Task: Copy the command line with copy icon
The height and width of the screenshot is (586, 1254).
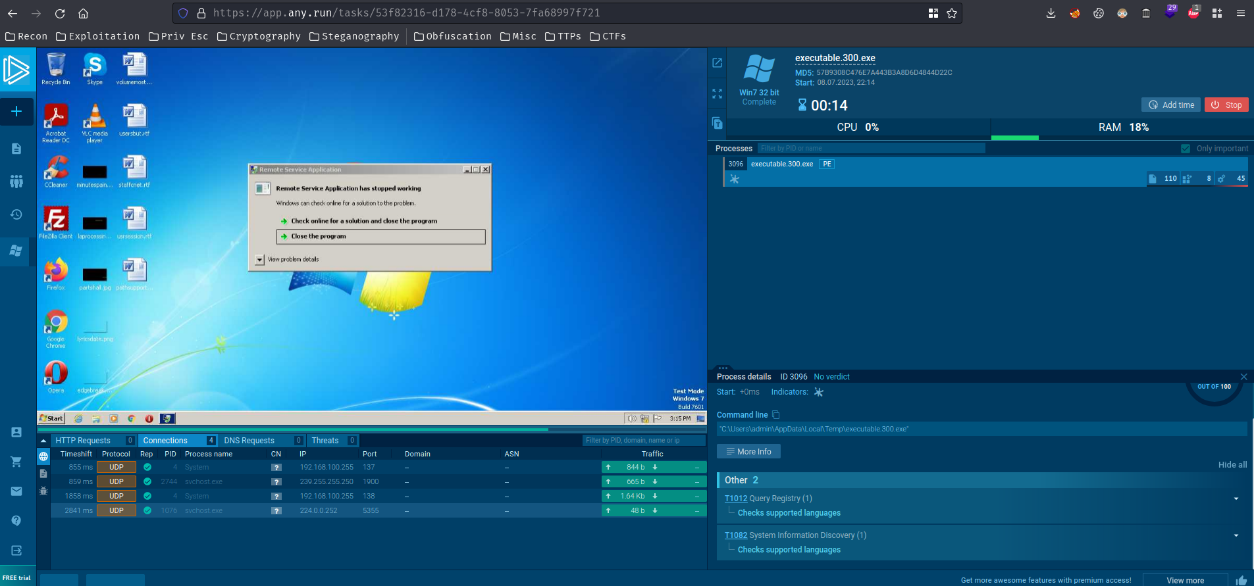Action: click(775, 415)
